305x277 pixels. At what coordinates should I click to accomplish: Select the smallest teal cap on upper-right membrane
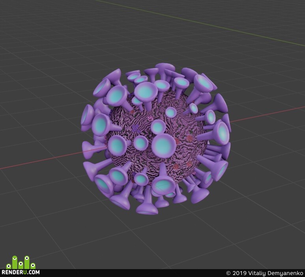click(x=194, y=108)
